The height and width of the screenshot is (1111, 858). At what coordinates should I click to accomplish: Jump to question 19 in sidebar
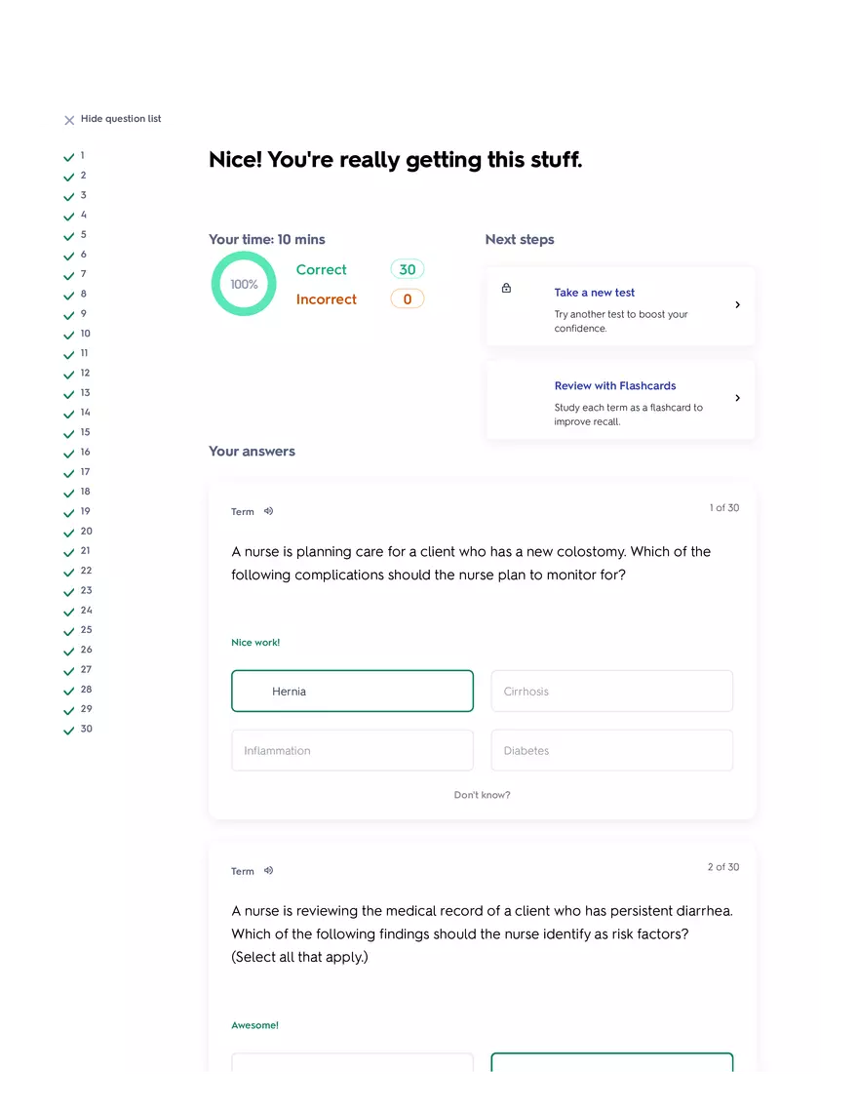click(x=86, y=511)
